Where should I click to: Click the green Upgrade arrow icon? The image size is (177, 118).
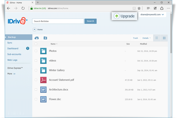click(x=117, y=16)
